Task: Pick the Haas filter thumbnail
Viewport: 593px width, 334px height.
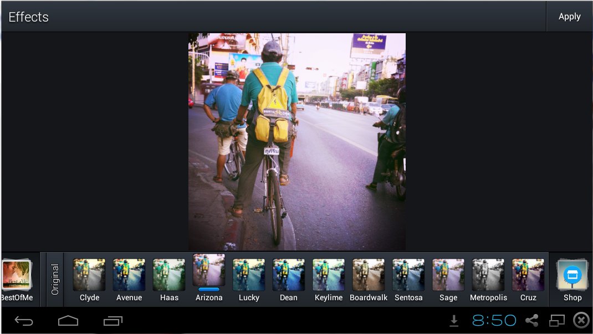Action: [x=169, y=280]
